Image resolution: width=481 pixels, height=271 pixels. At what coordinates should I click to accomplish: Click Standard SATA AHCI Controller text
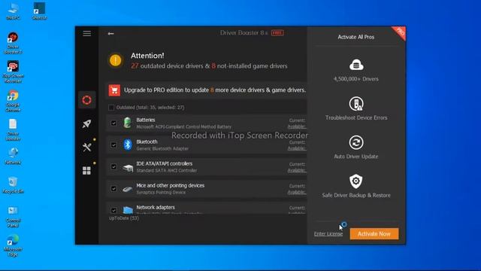pos(167,170)
